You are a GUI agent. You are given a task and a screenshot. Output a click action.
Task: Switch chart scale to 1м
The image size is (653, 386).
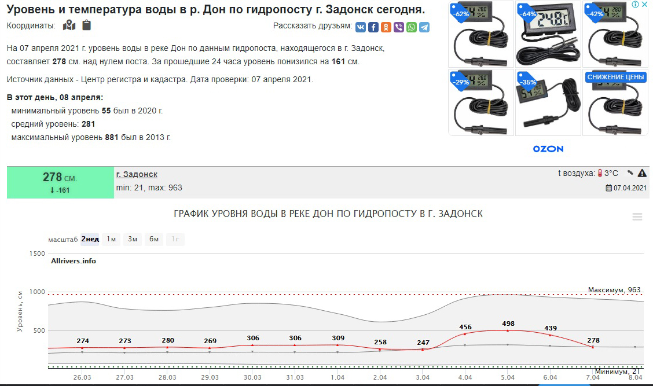point(112,239)
